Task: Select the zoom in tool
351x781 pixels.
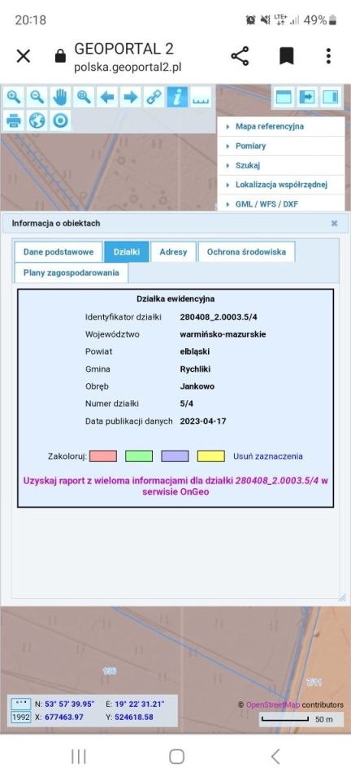Action: 14,97
